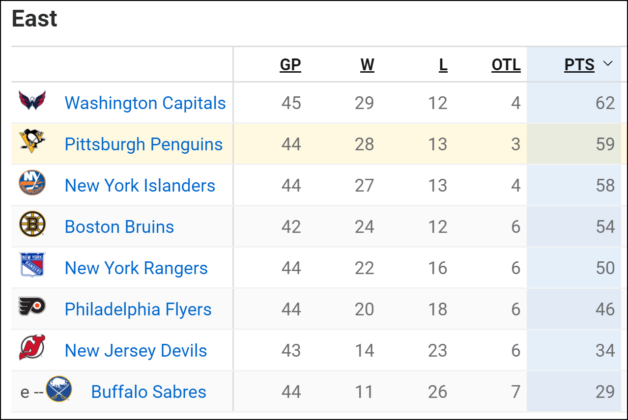Image resolution: width=628 pixels, height=420 pixels.
Task: Click the Philadelphia Flyers logo icon
Action: (32, 307)
